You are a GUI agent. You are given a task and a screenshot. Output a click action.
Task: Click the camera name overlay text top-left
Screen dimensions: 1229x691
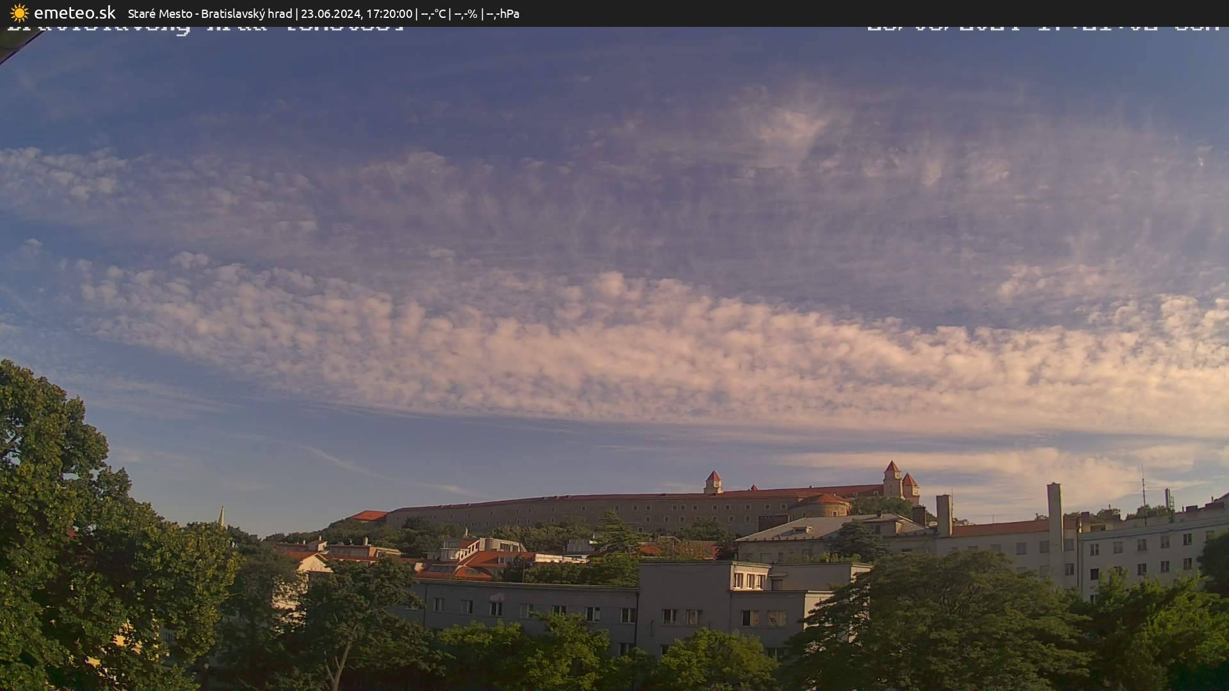(205, 29)
